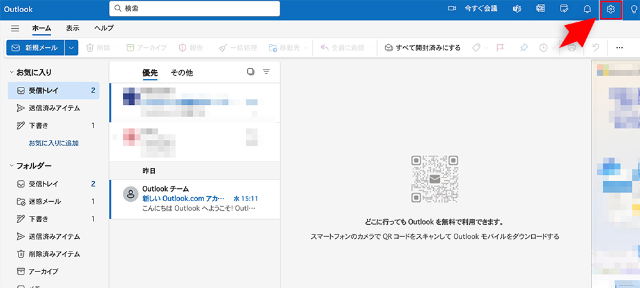This screenshot has height=288, width=640.
Task: Select 下書き under お気に入り
Action: (54, 125)
